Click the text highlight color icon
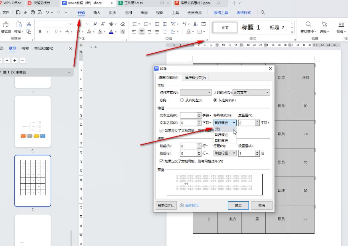 [x=100, y=32]
